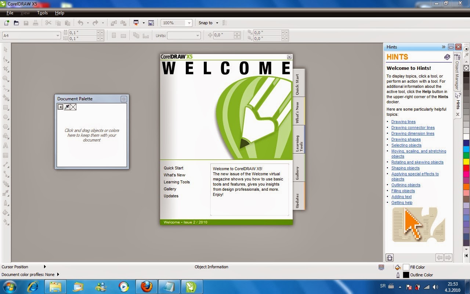Open the Object Manager docker tab
The width and height of the screenshot is (470, 294).
[457, 72]
